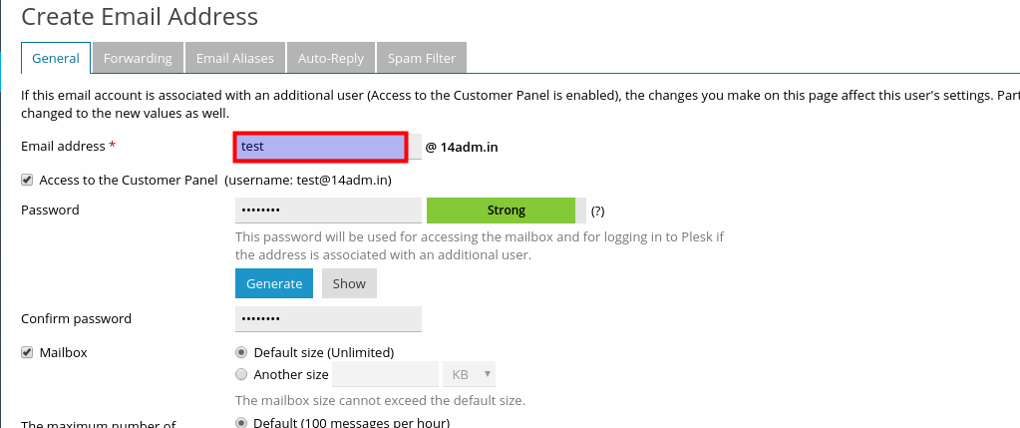The height and width of the screenshot is (428, 1020).
Task: Click the General tab
Action: coord(56,58)
